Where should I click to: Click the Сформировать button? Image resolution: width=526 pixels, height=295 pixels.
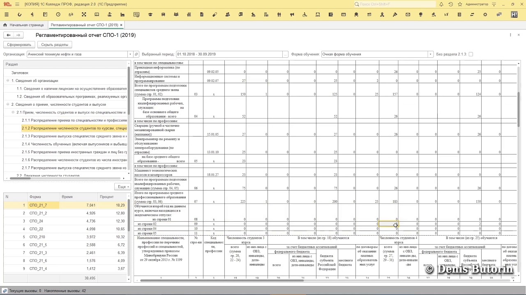point(19,45)
